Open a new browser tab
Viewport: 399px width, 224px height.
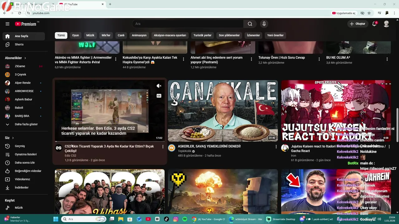(110, 4)
